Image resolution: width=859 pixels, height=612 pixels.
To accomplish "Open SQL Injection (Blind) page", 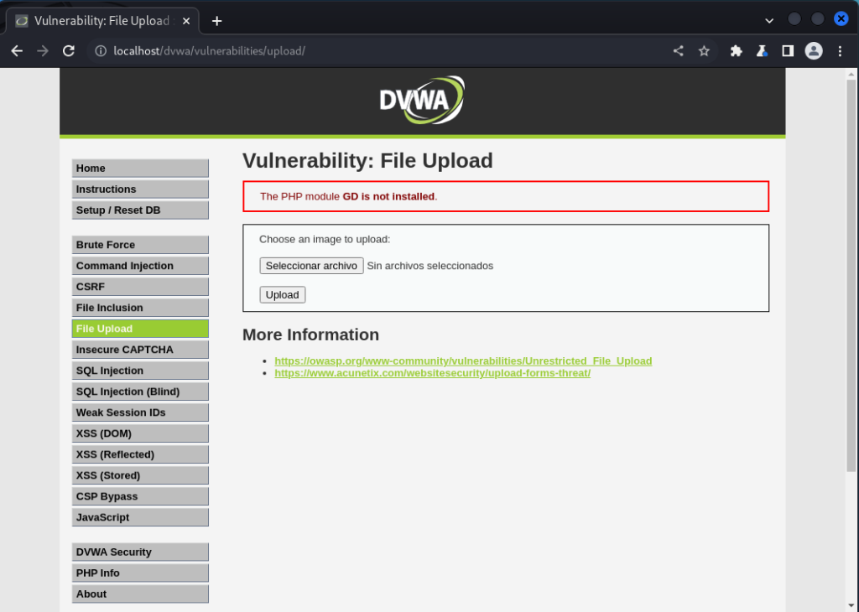I will (x=140, y=392).
